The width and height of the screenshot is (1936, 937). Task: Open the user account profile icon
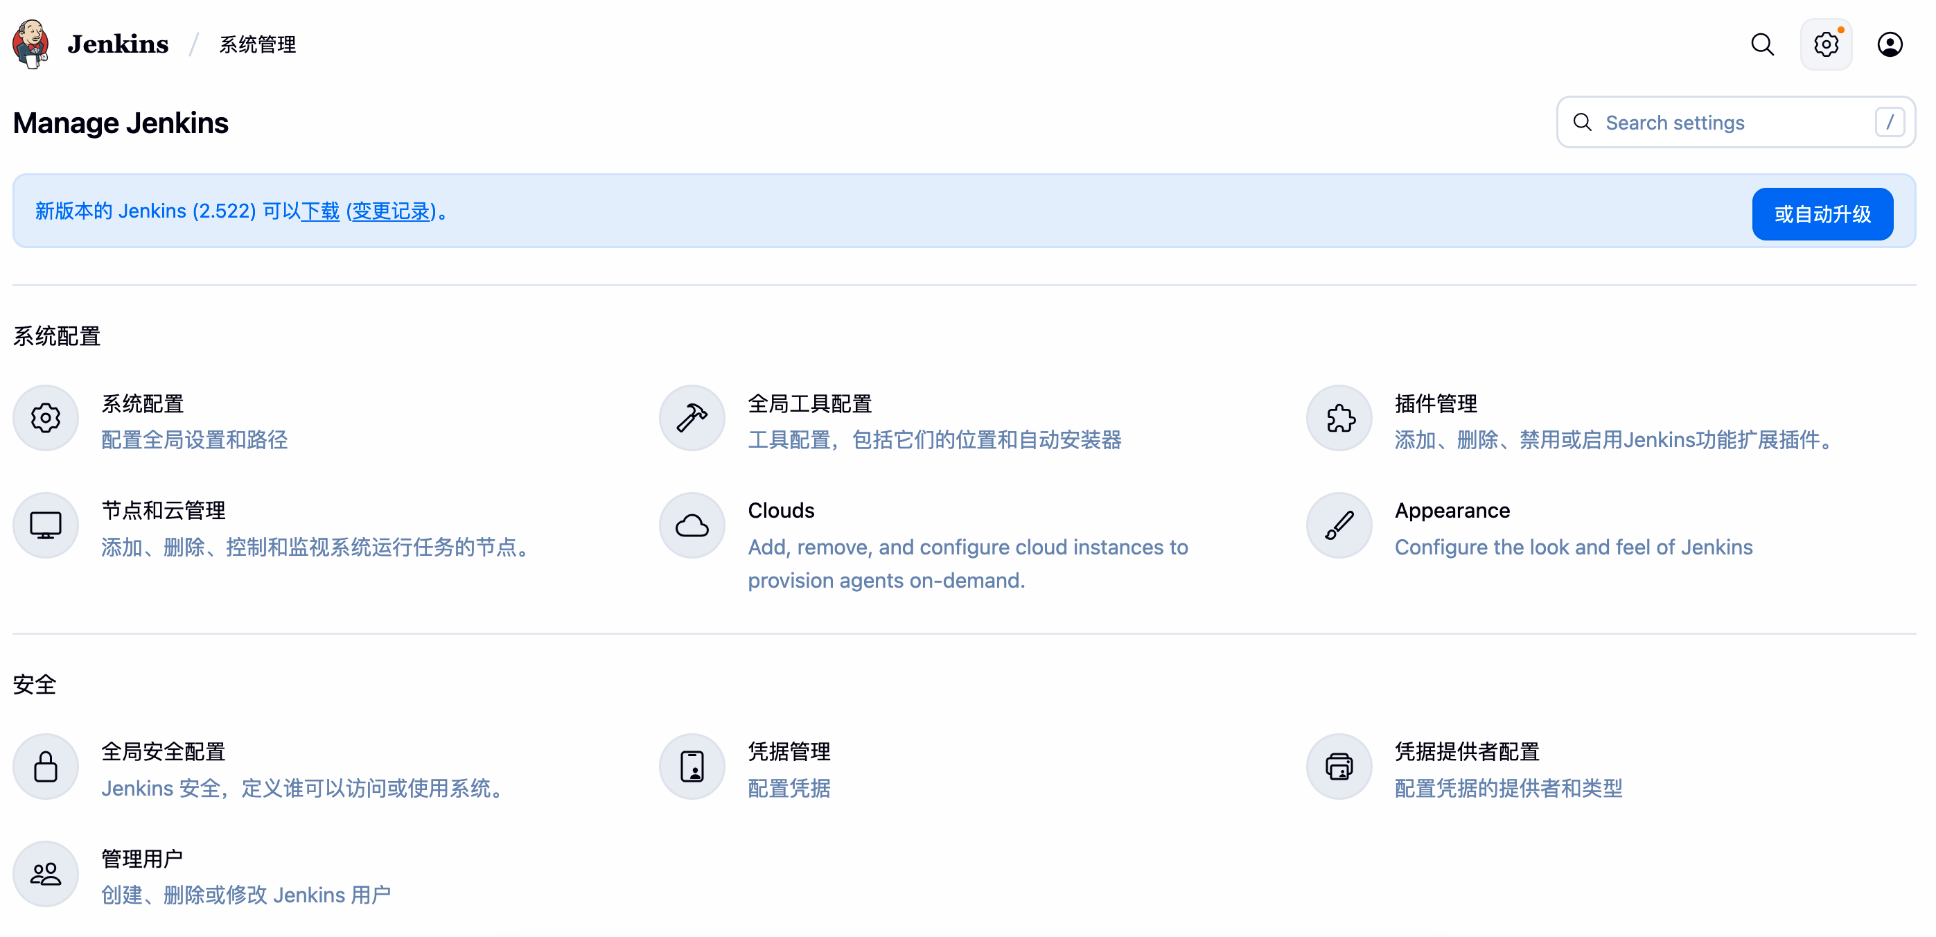click(1890, 44)
